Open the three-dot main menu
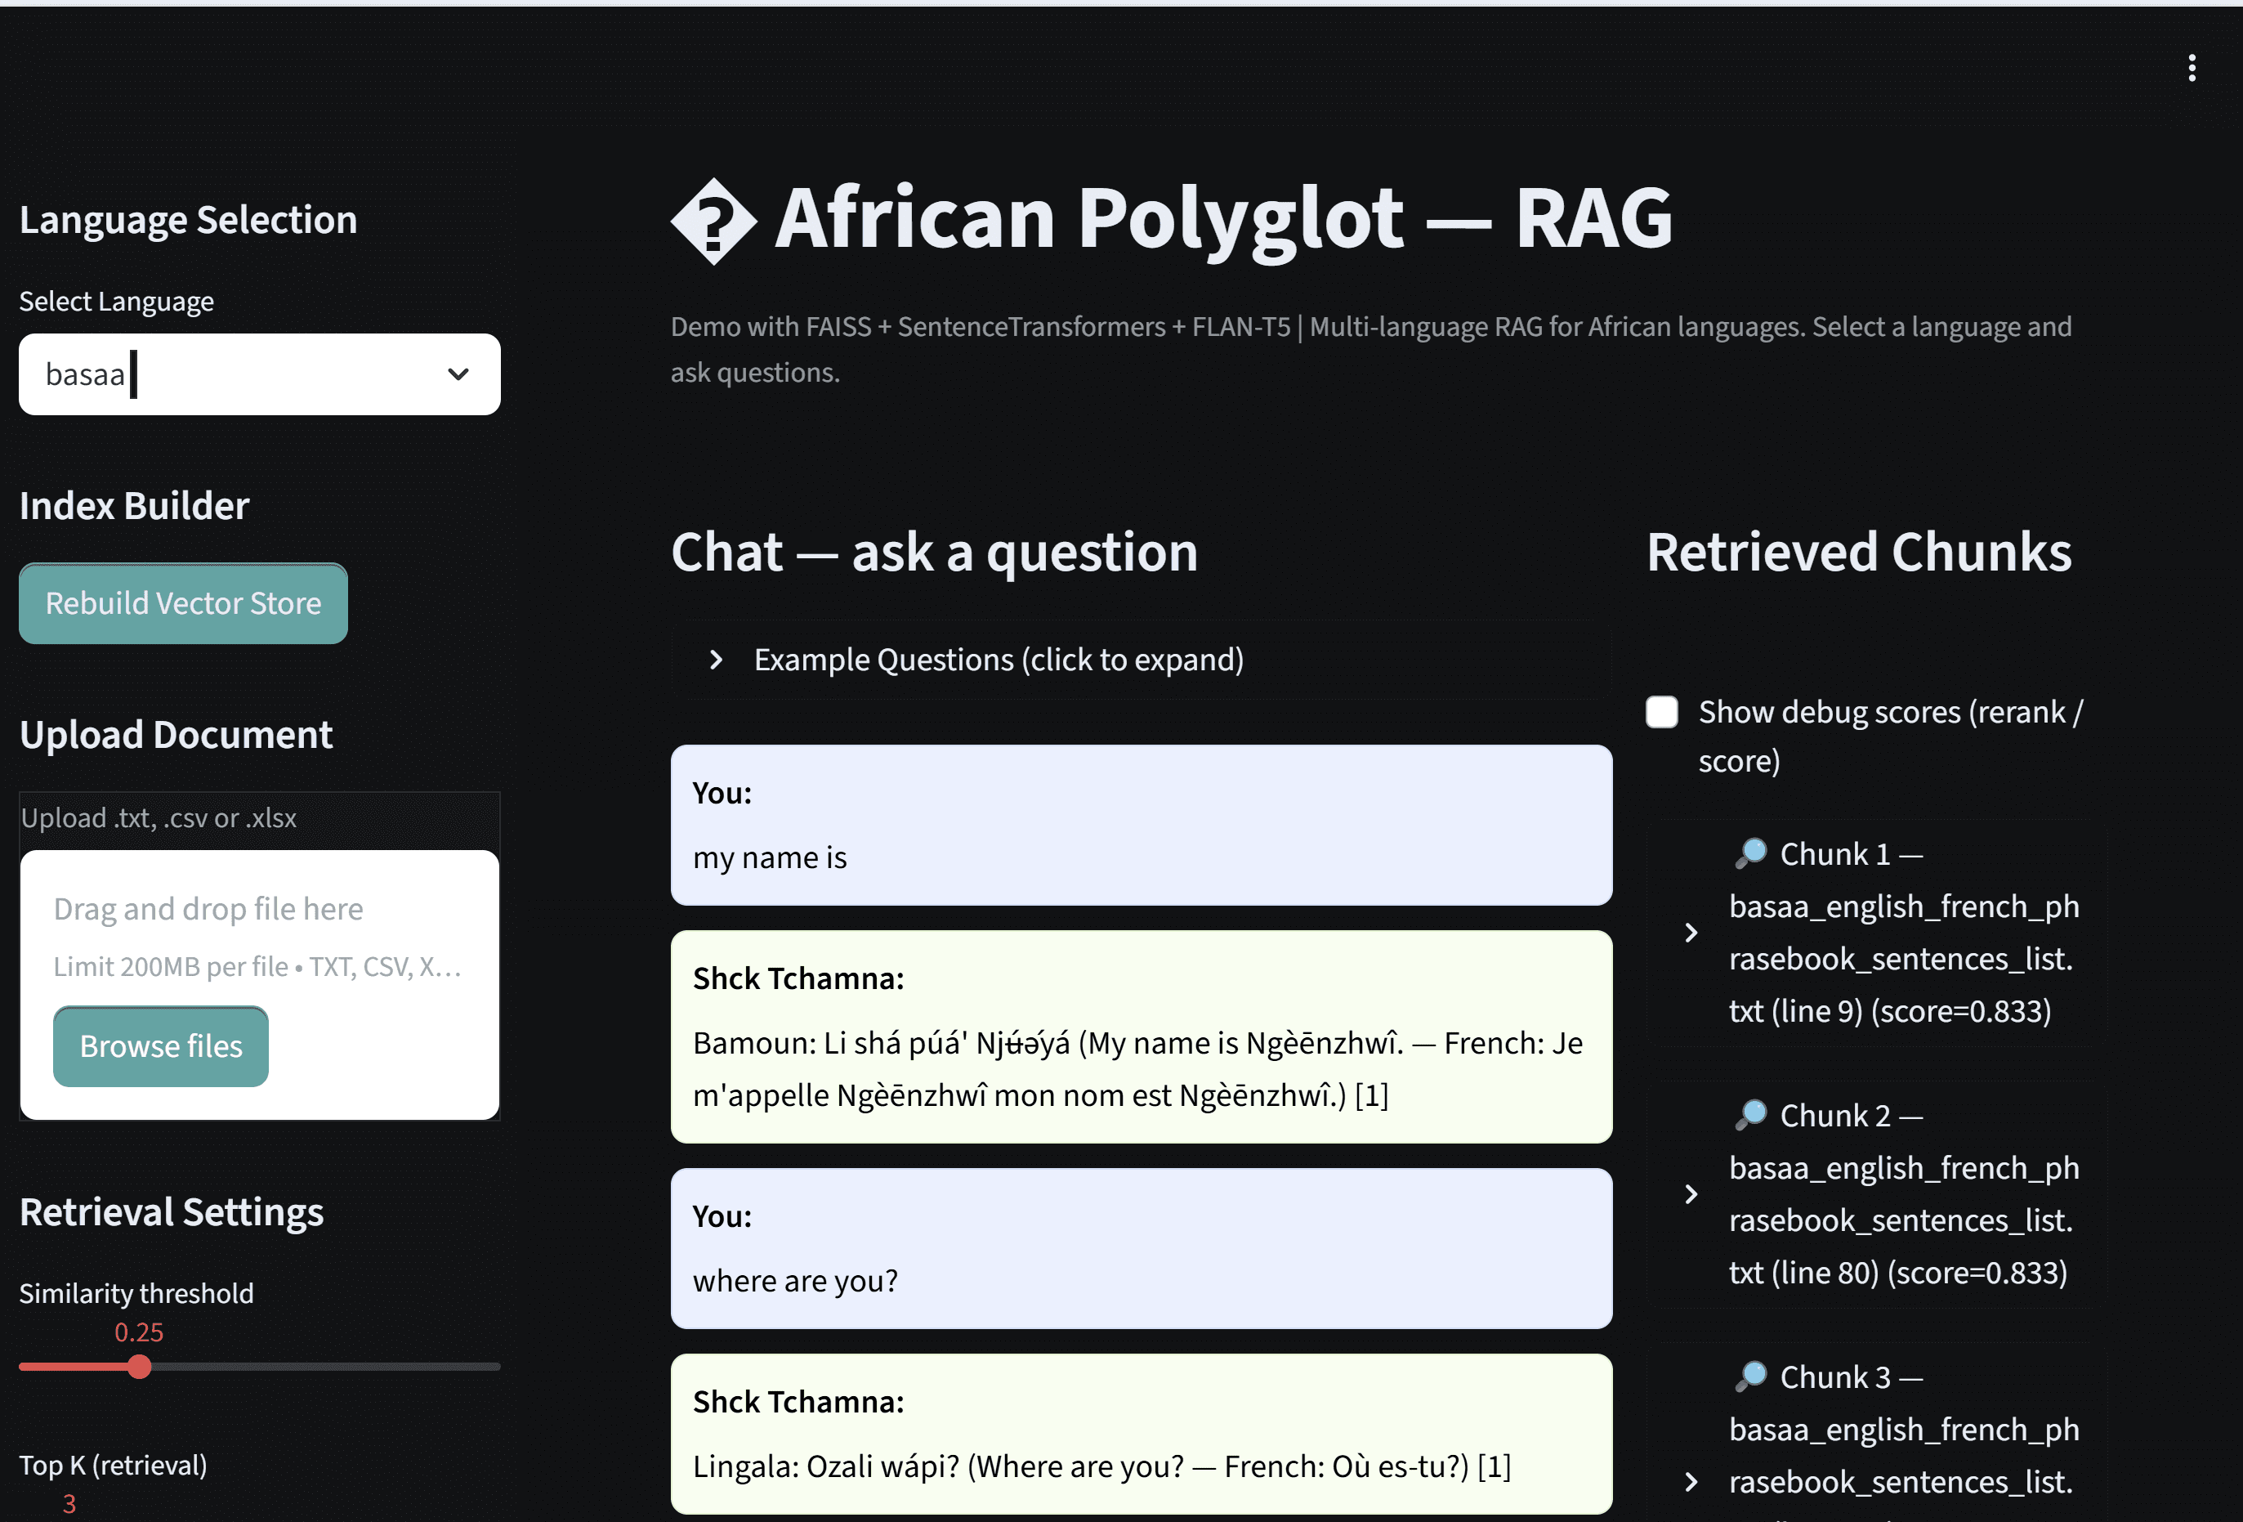 point(2192,68)
